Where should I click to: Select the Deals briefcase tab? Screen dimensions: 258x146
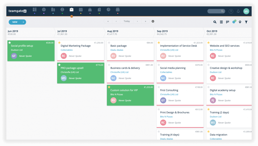(x=72, y=10)
